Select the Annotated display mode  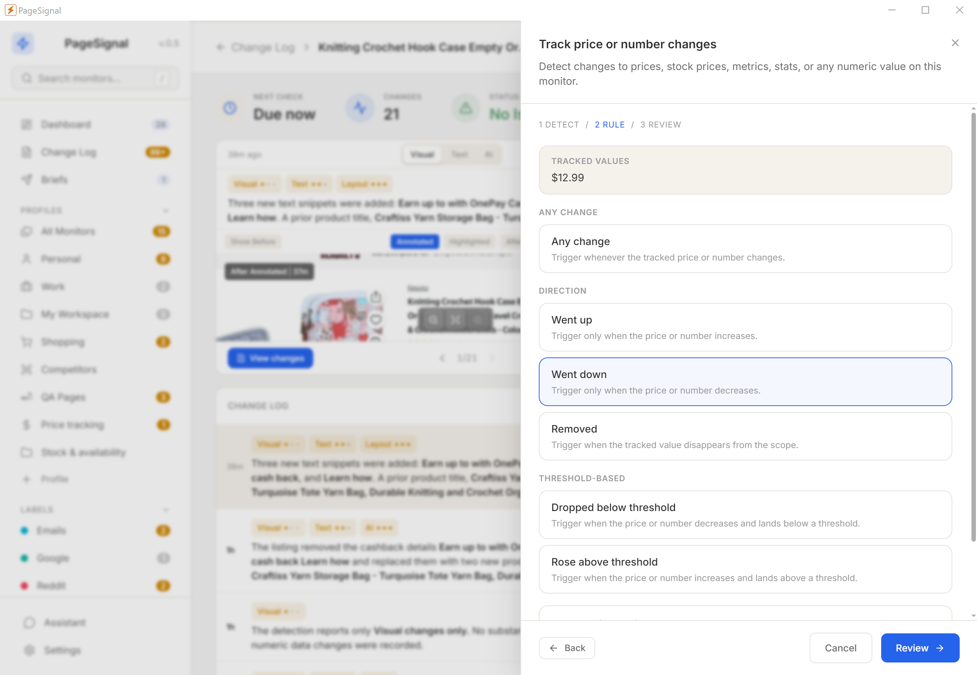pos(415,242)
